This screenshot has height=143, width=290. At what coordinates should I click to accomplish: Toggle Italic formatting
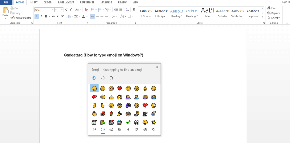(41, 16)
